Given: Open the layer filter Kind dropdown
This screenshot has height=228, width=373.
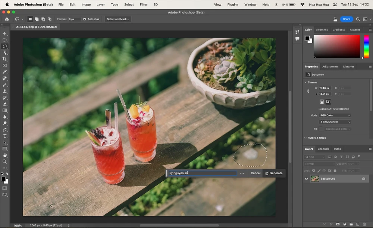Looking at the screenshot, I should (315, 157).
